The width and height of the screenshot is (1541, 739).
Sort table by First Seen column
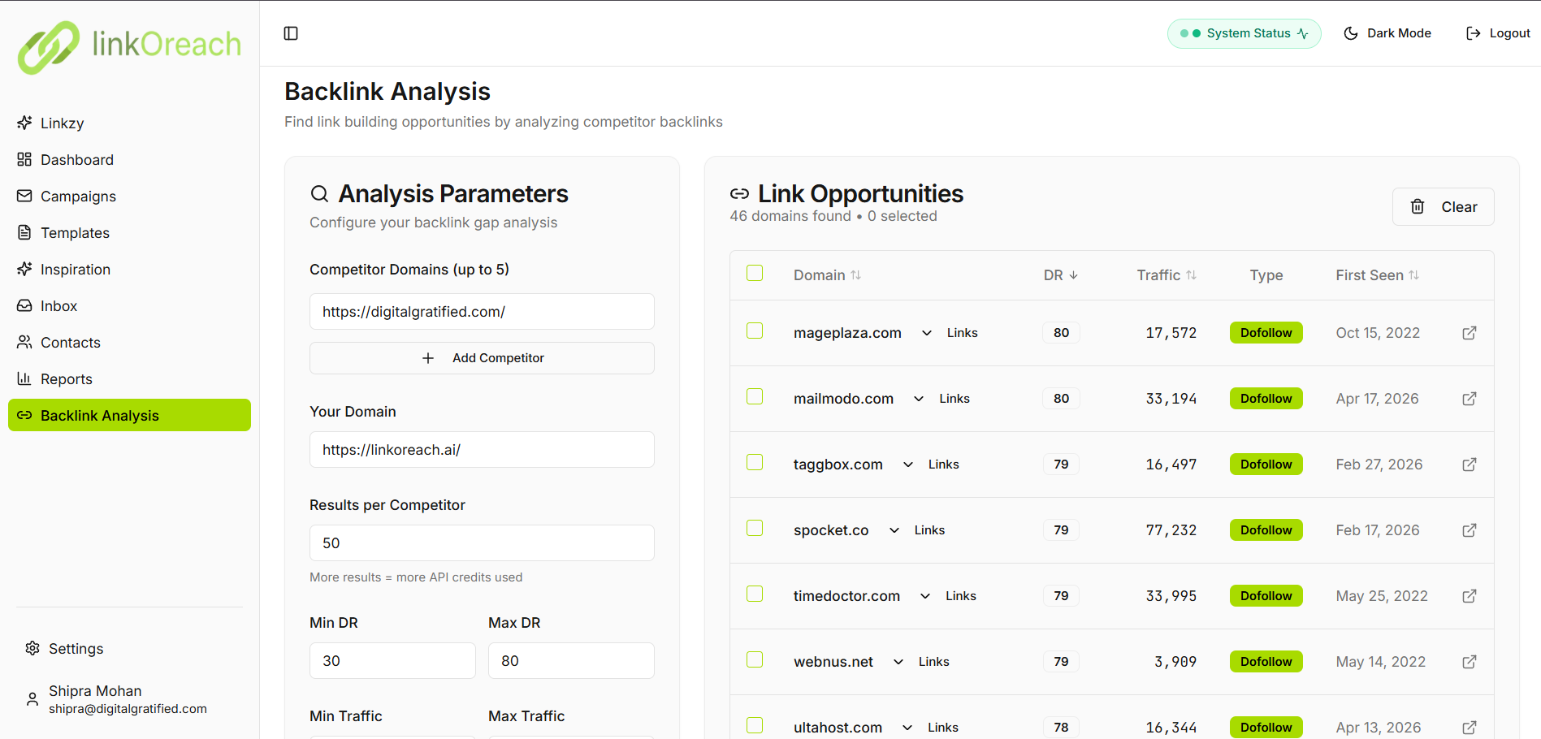1377,275
